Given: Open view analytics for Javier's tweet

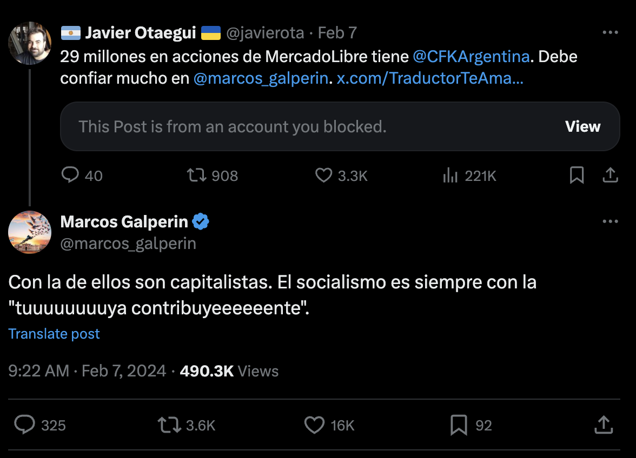Looking at the screenshot, I should [451, 176].
